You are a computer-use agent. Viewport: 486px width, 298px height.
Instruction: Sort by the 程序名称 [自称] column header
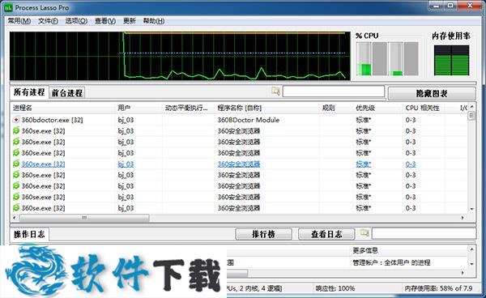tap(239, 108)
